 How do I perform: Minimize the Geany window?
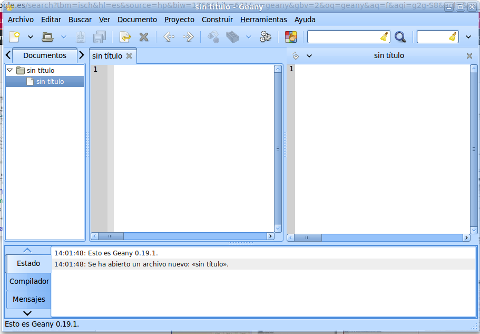(x=449, y=7)
